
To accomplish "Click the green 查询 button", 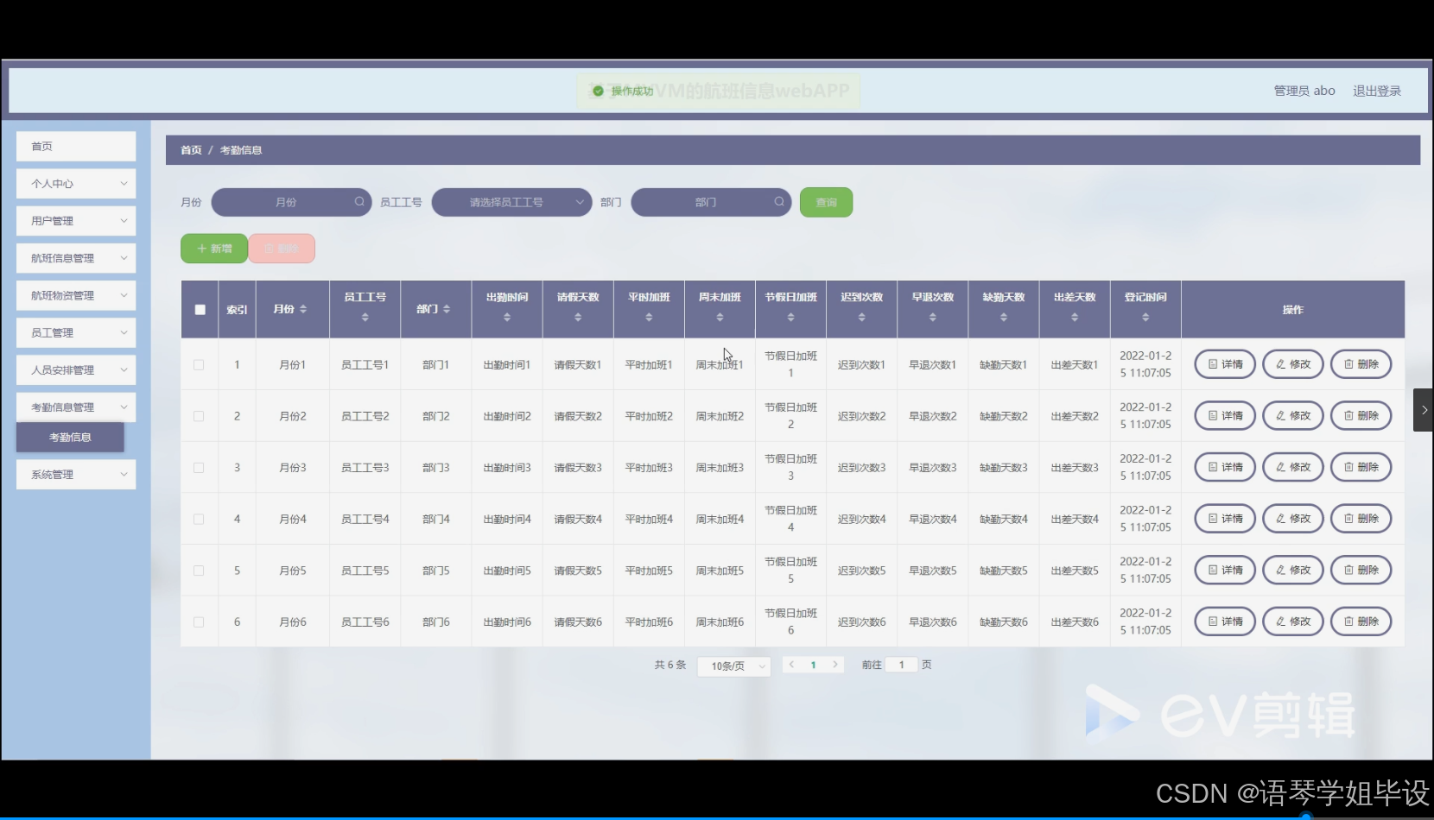I will coord(826,202).
